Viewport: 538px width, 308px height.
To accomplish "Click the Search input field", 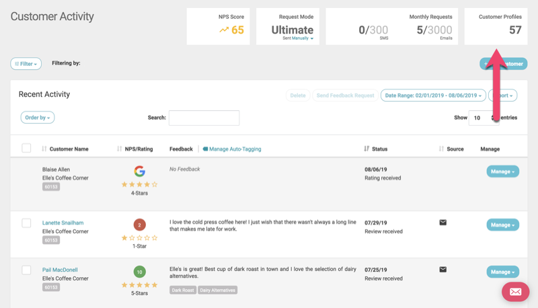I will [204, 118].
